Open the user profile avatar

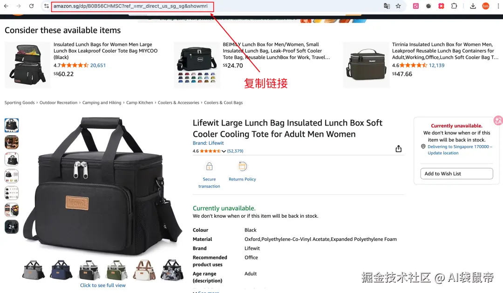486,6
